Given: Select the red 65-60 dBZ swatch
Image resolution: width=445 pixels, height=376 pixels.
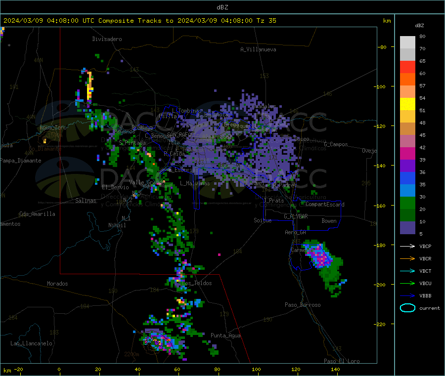Looking at the screenshot, I should pyautogui.click(x=407, y=67).
